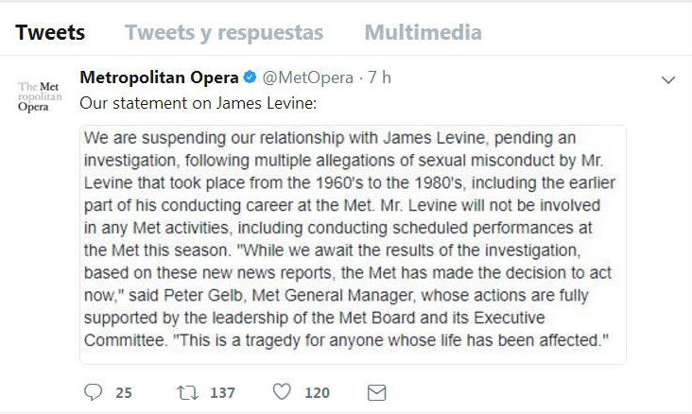The width and height of the screenshot is (692, 414).
Task: Open the attached statement image
Action: tap(353, 244)
